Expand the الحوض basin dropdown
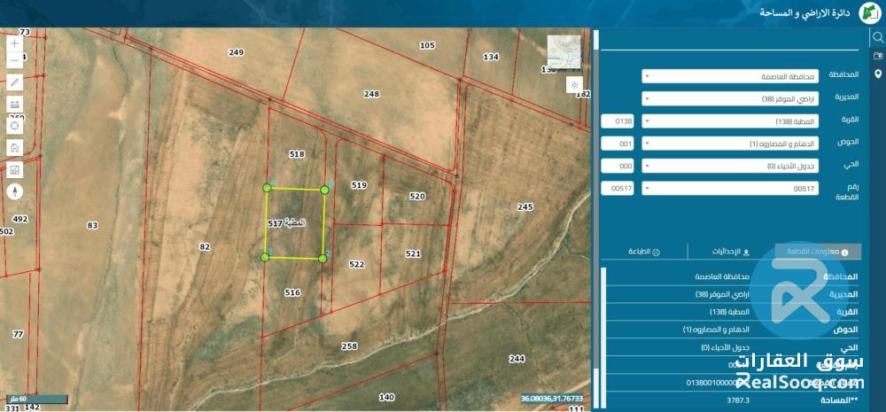The image size is (886, 412). point(730,144)
